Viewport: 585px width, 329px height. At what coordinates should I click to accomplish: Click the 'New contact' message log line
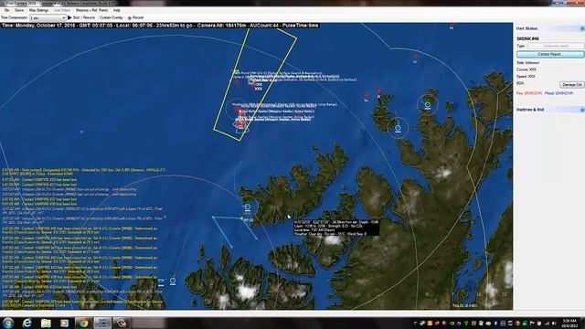click(84, 172)
